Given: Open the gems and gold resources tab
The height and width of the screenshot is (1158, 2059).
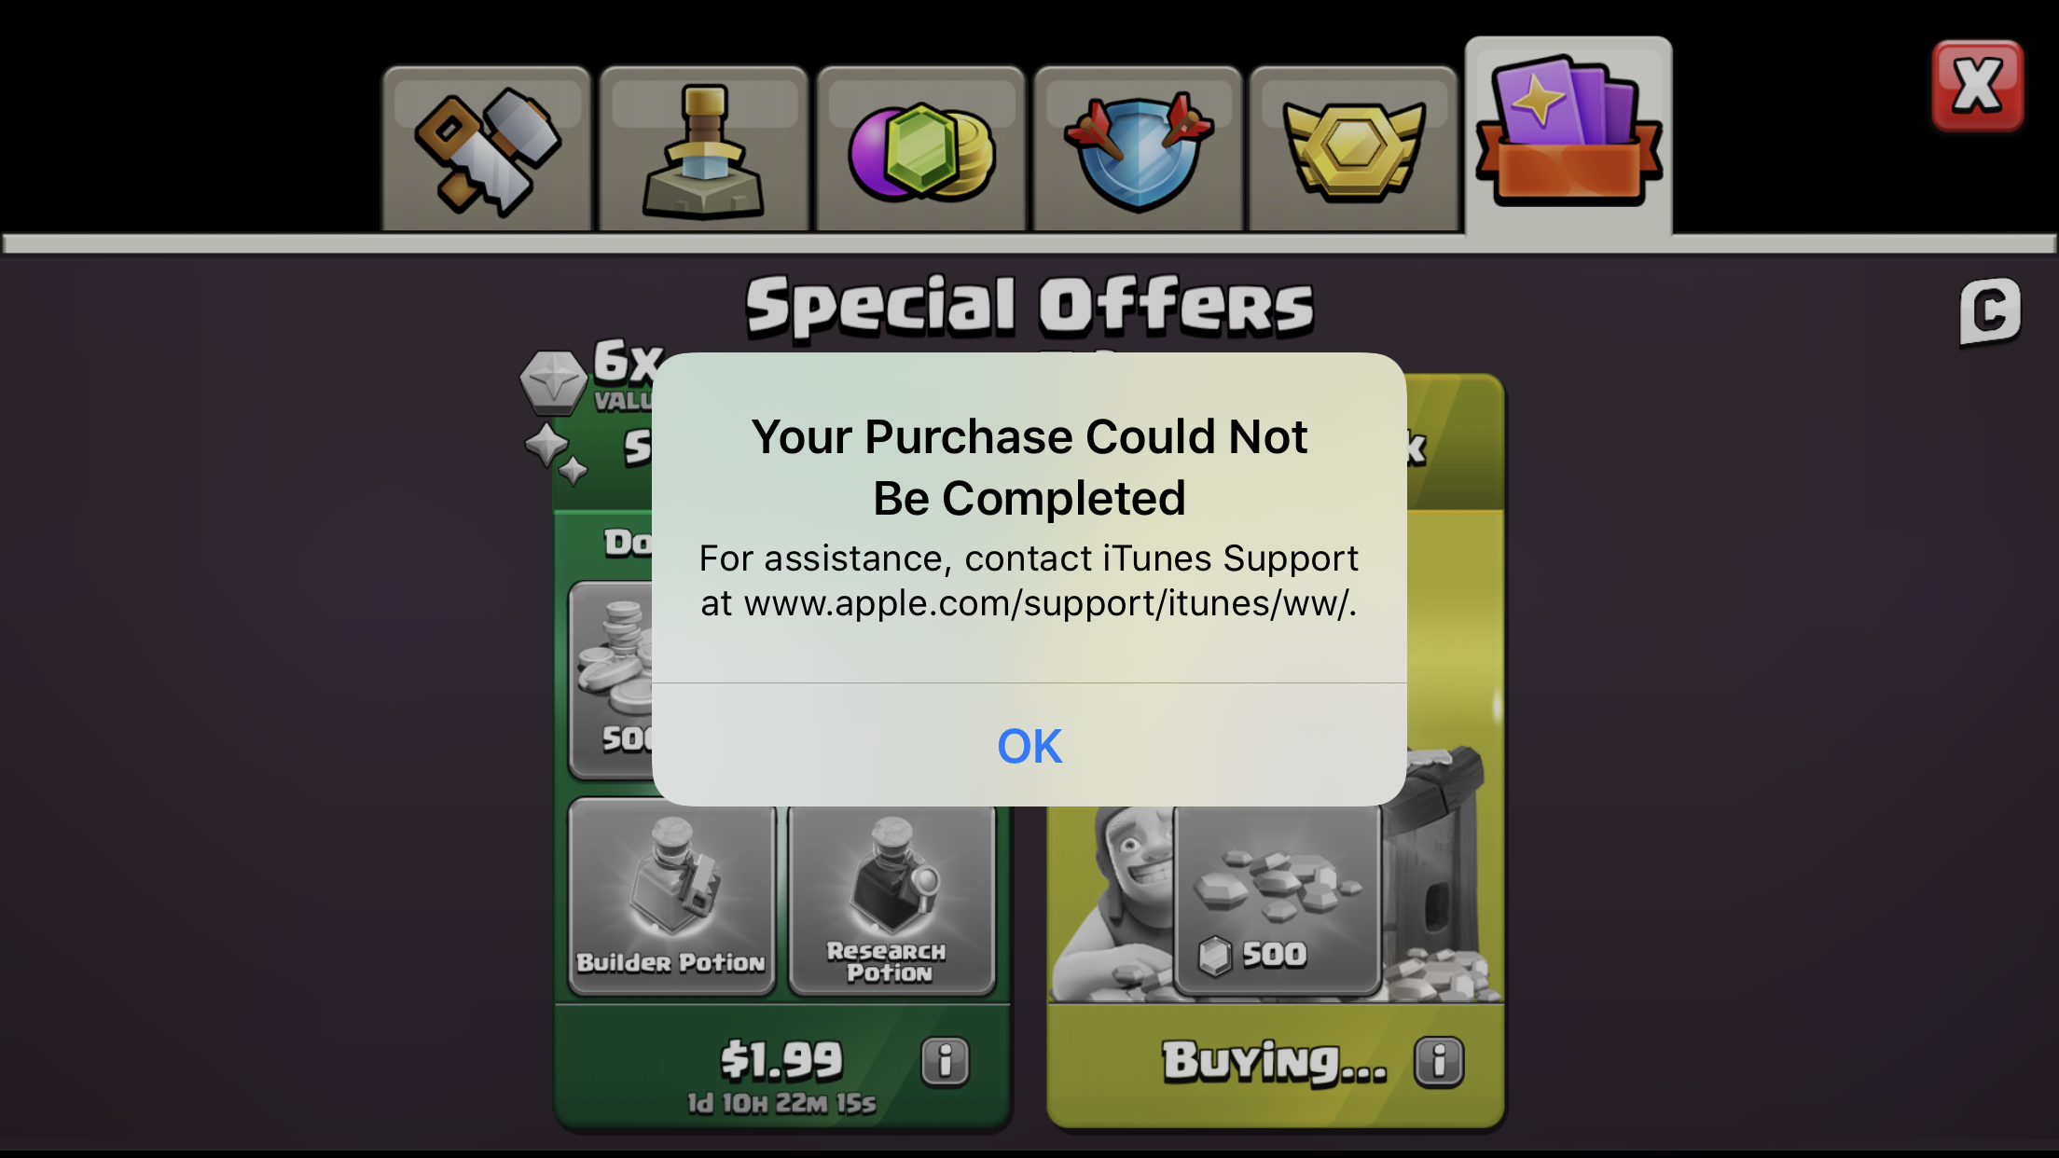Looking at the screenshot, I should click(920, 149).
